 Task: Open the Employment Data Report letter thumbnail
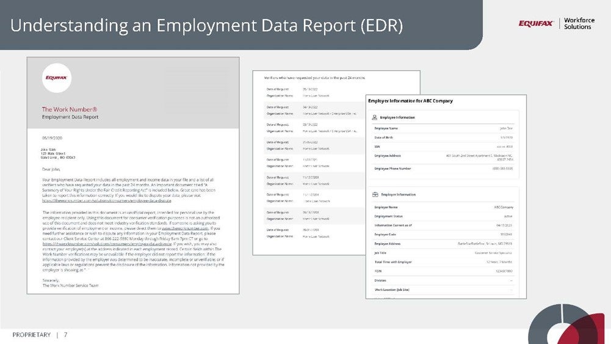(x=133, y=175)
